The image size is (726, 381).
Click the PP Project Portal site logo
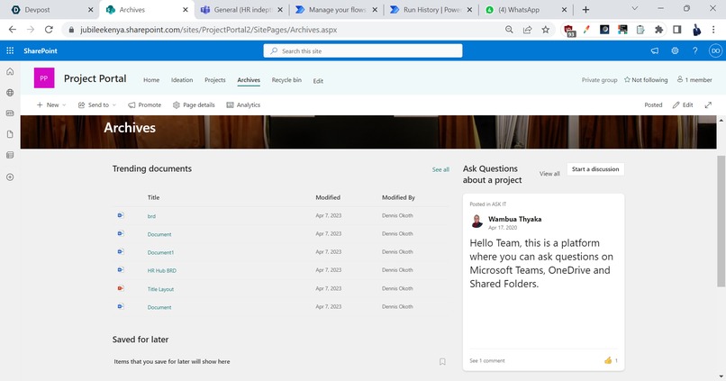click(44, 77)
